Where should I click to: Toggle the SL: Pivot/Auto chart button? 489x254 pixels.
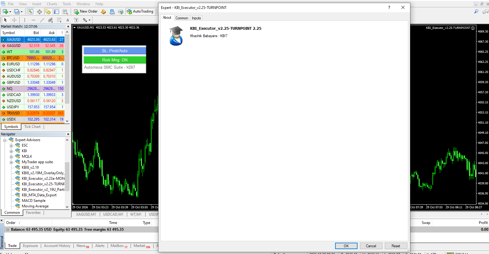pyautogui.click(x=115, y=51)
